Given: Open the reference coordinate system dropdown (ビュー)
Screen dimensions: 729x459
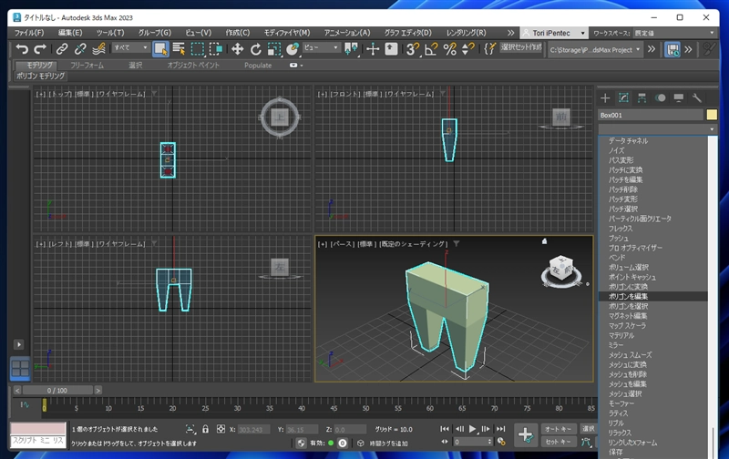Looking at the screenshot, I should coord(321,48).
